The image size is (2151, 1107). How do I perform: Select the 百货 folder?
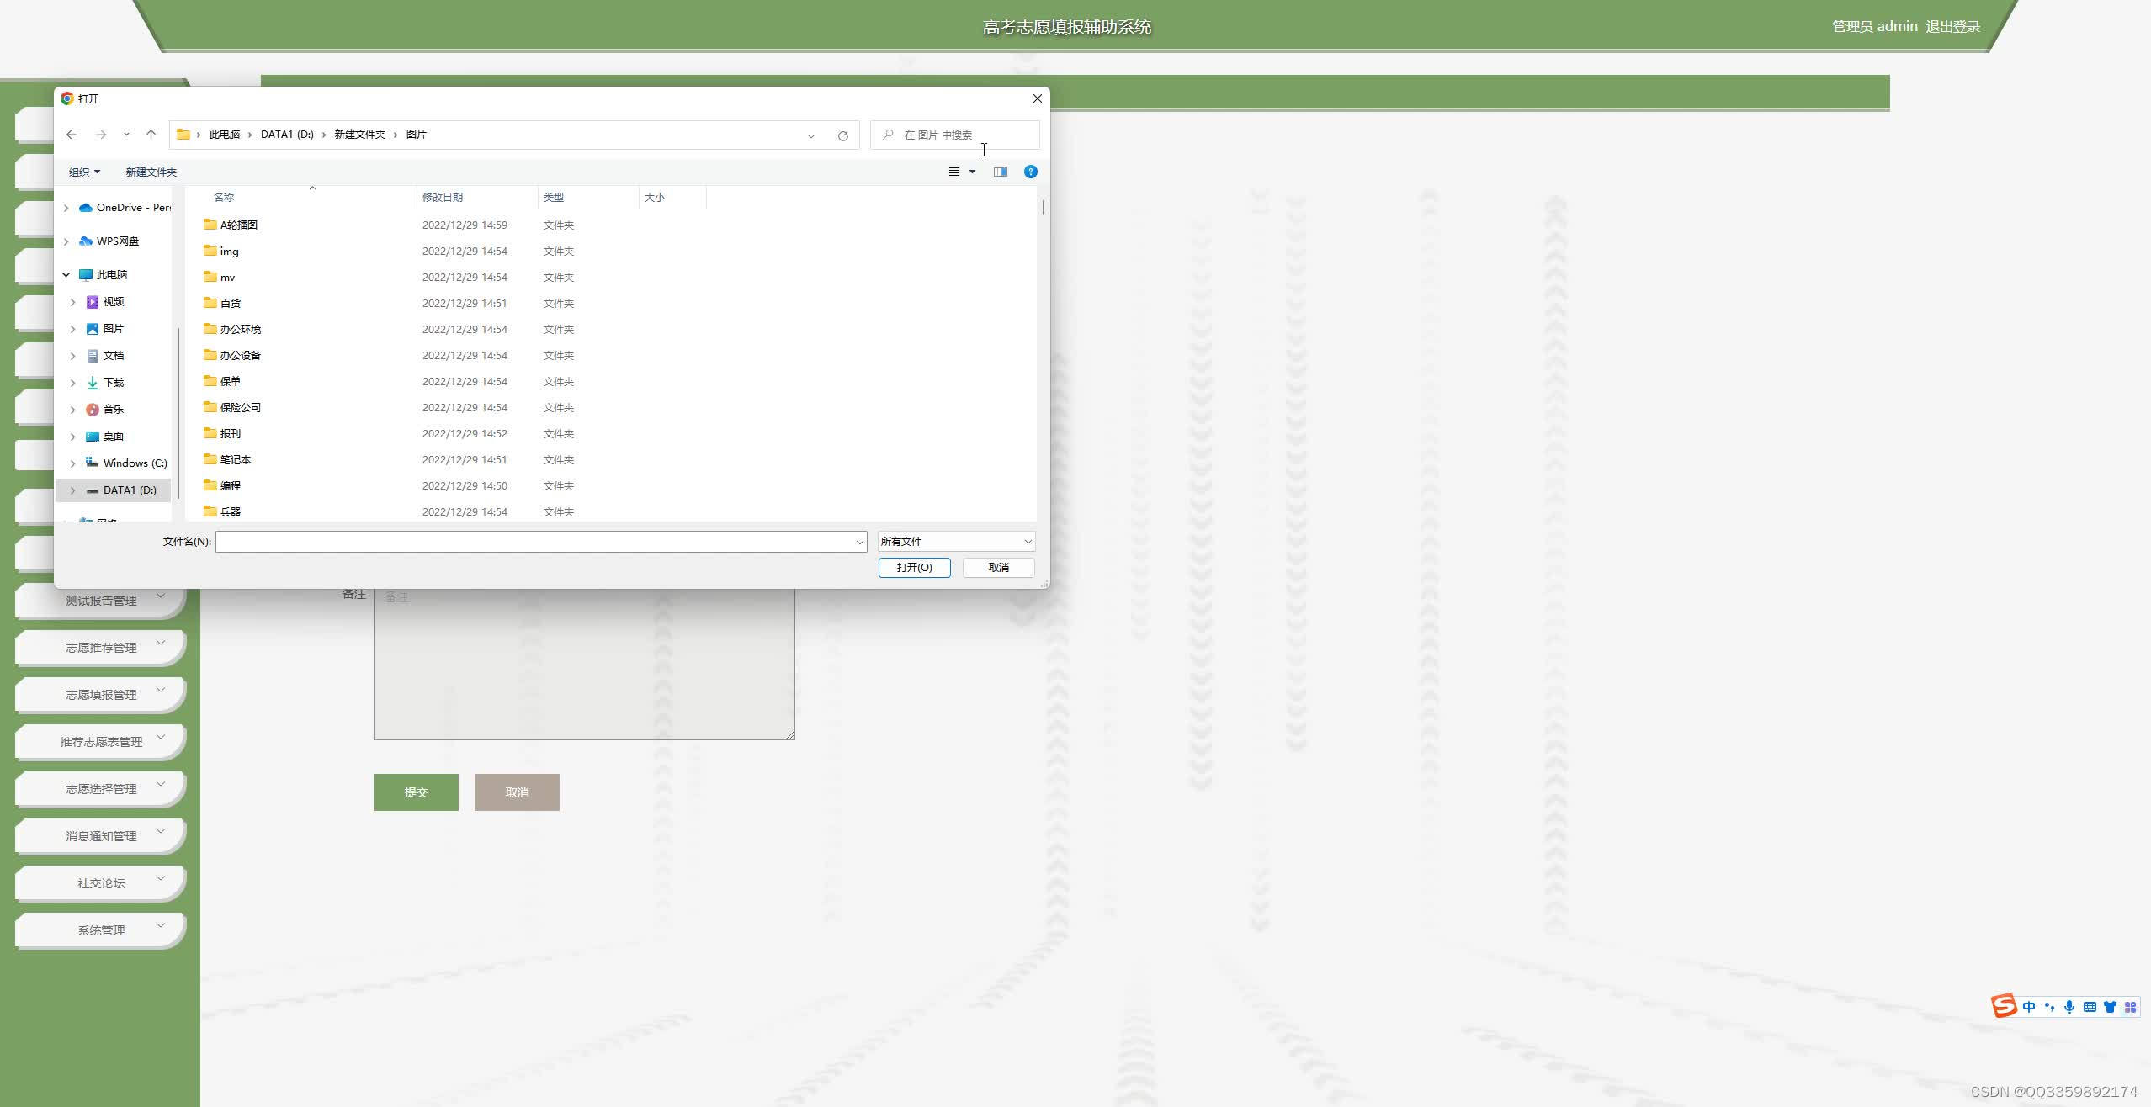coord(222,303)
